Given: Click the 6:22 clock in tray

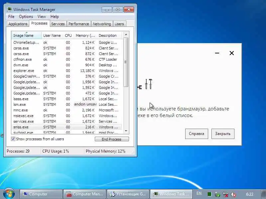Looking at the screenshot, I should [x=250, y=194].
